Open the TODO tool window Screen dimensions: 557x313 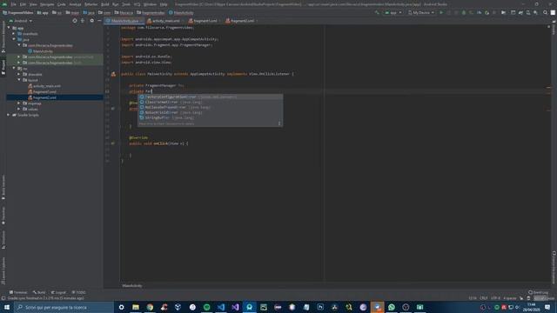tap(79, 292)
